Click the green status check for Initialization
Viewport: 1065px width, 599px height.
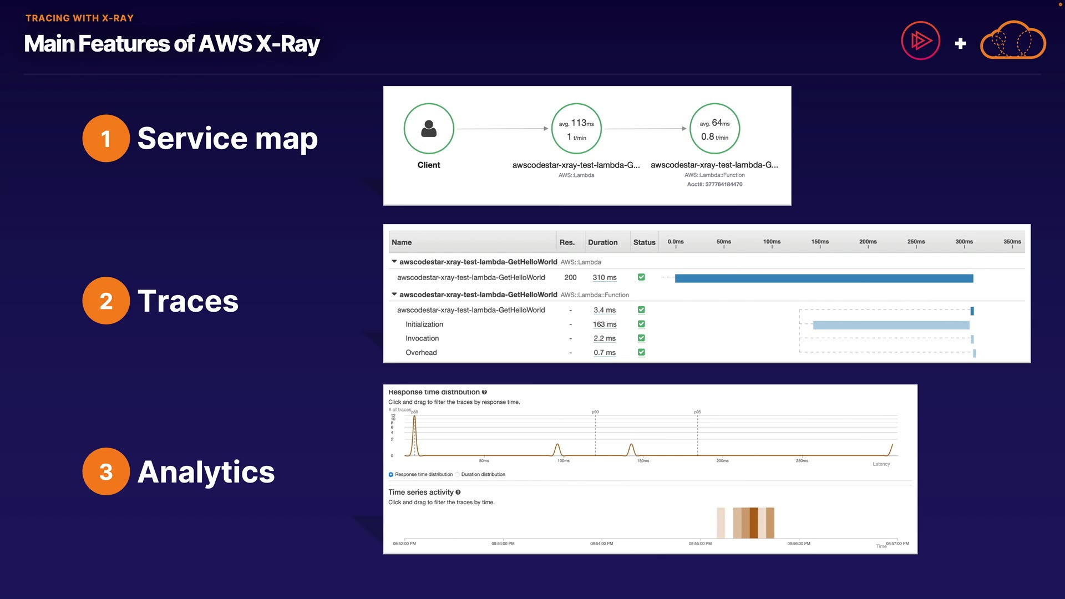coord(641,324)
